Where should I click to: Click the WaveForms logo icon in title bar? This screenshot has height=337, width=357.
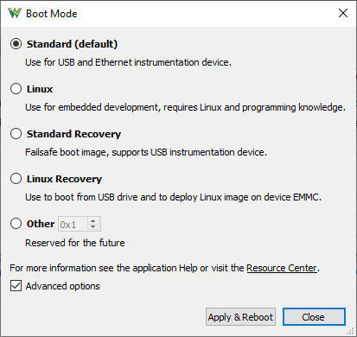[15, 13]
